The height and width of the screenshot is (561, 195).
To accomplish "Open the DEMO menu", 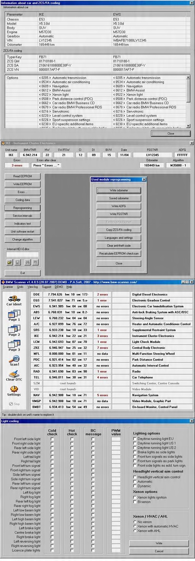I will (59, 287).
